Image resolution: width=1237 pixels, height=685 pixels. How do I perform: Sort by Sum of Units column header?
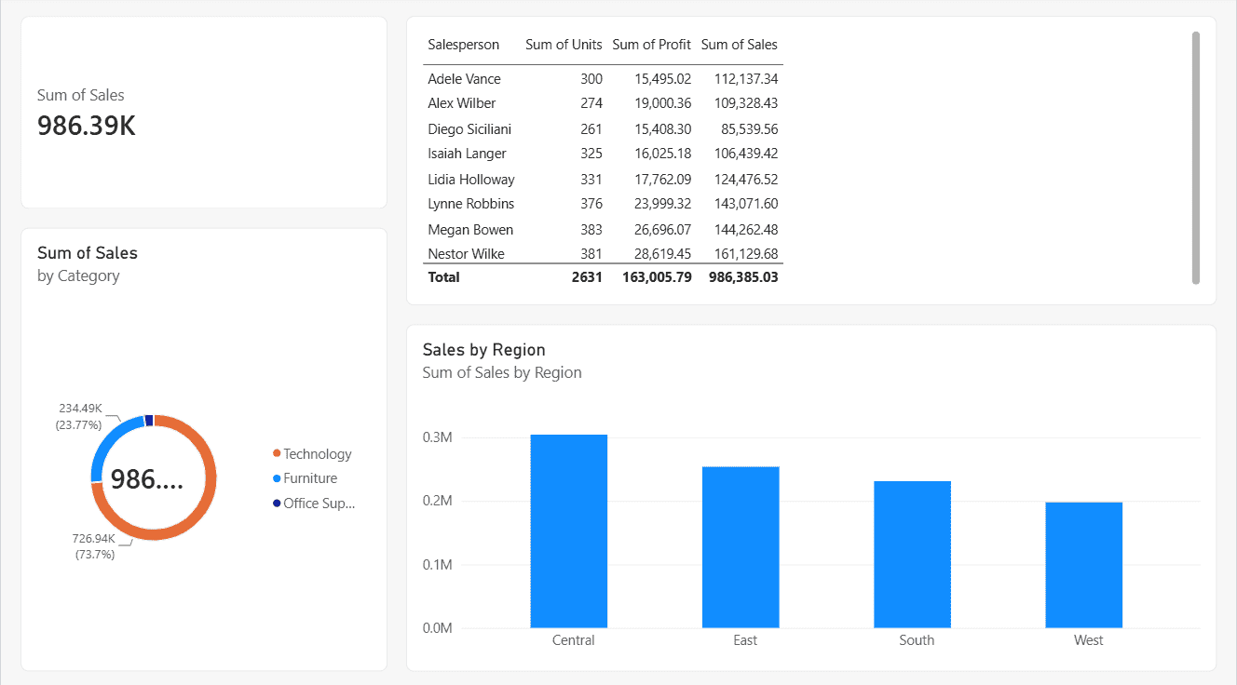pyautogui.click(x=564, y=45)
